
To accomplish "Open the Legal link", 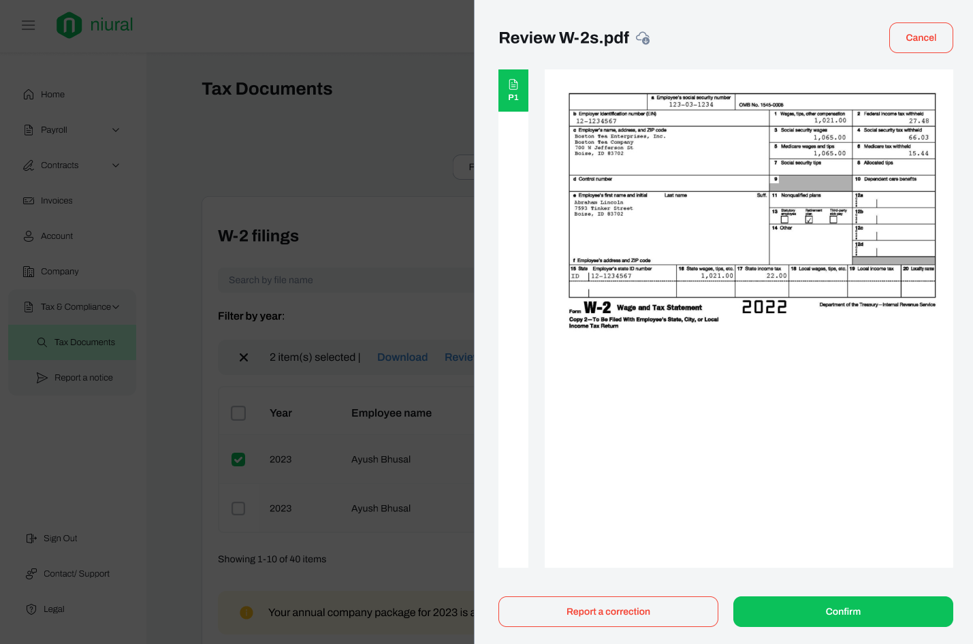I will pos(54,609).
